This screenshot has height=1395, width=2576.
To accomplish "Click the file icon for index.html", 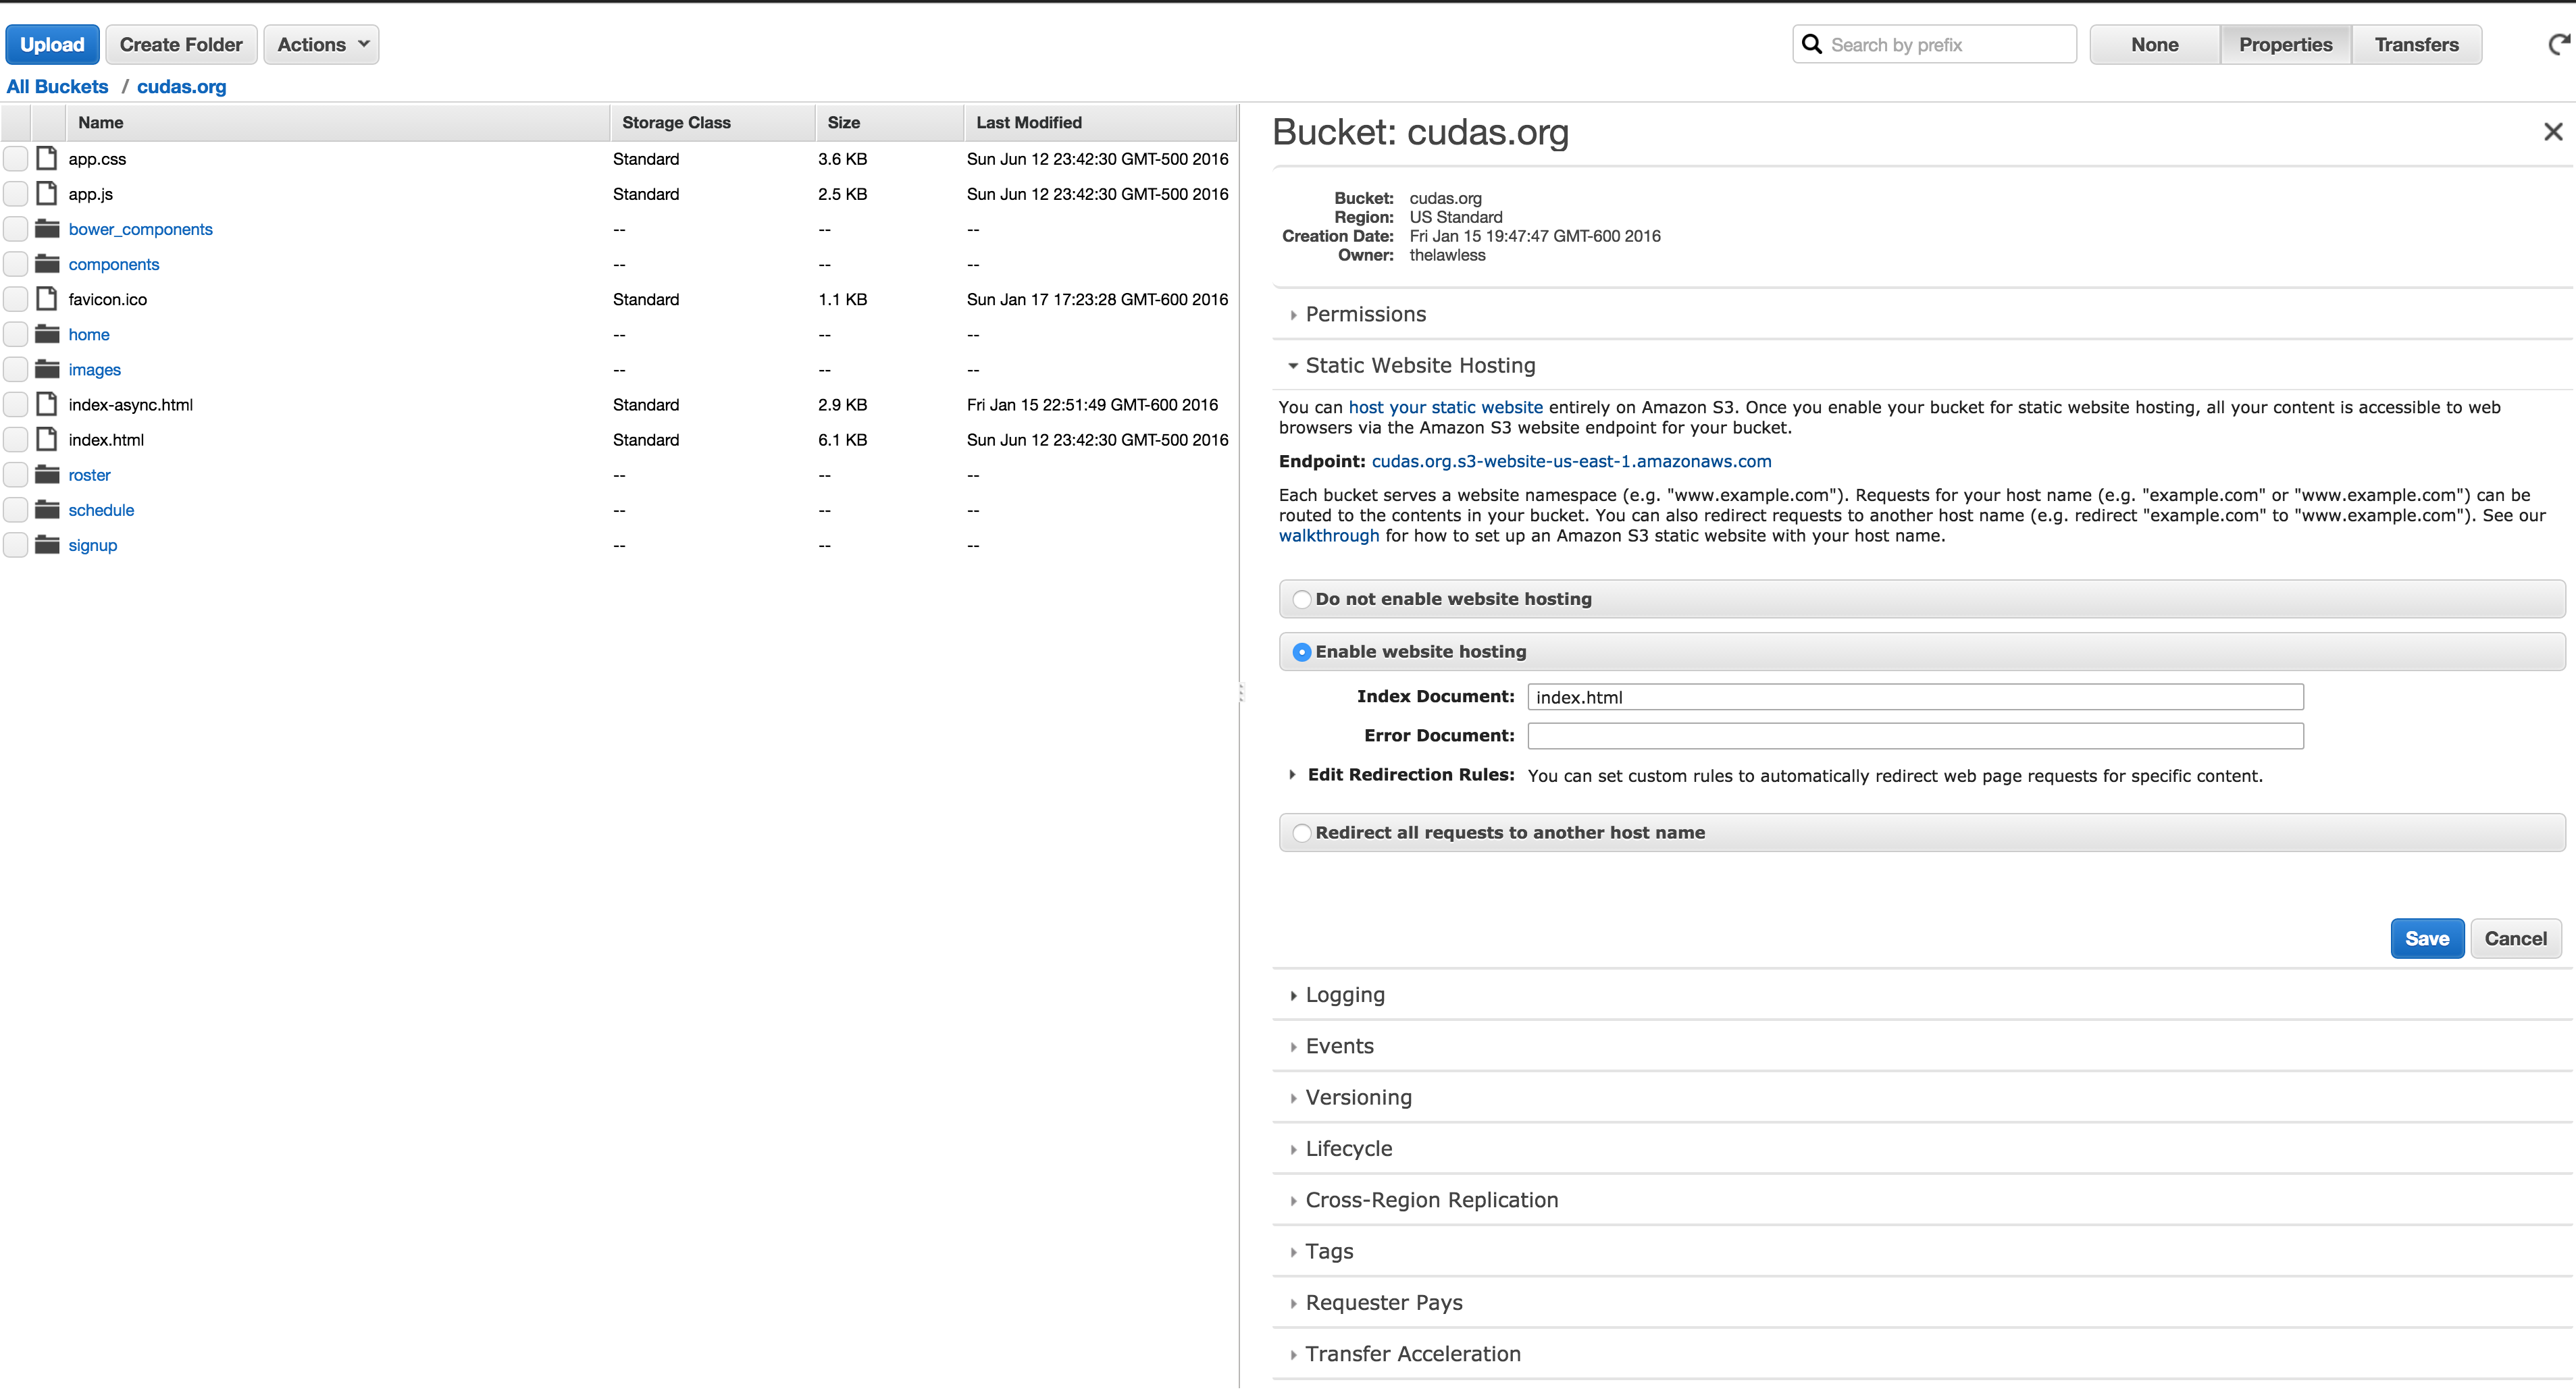I will pyautogui.click(x=46, y=439).
